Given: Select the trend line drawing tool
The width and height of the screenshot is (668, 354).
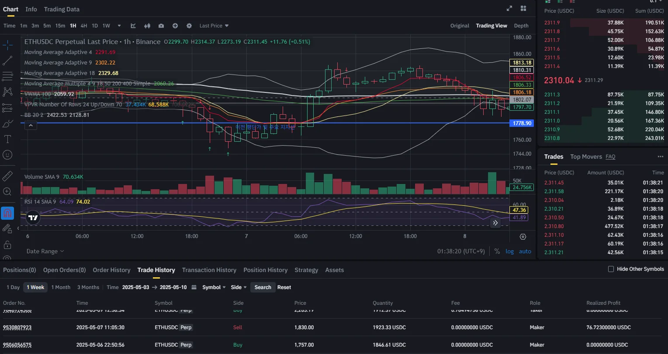Looking at the screenshot, I should click(7, 61).
